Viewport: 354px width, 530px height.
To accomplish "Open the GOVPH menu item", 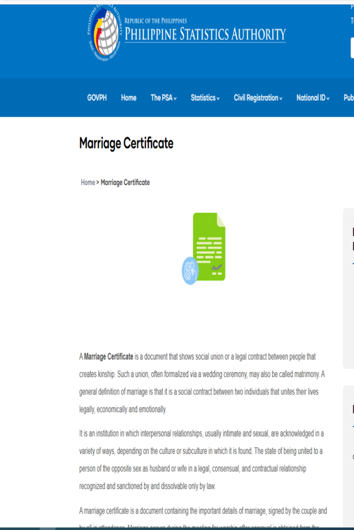I will coord(97,98).
